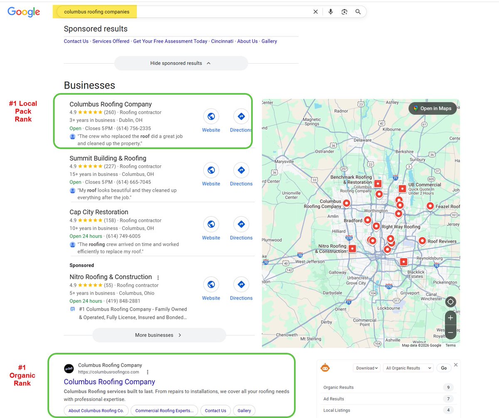Screen dimensions: 499x418
Task: Click the robot icon in extension panel
Action: point(325,368)
